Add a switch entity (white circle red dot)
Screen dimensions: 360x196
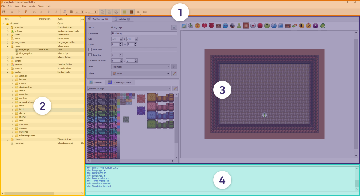(253, 26)
